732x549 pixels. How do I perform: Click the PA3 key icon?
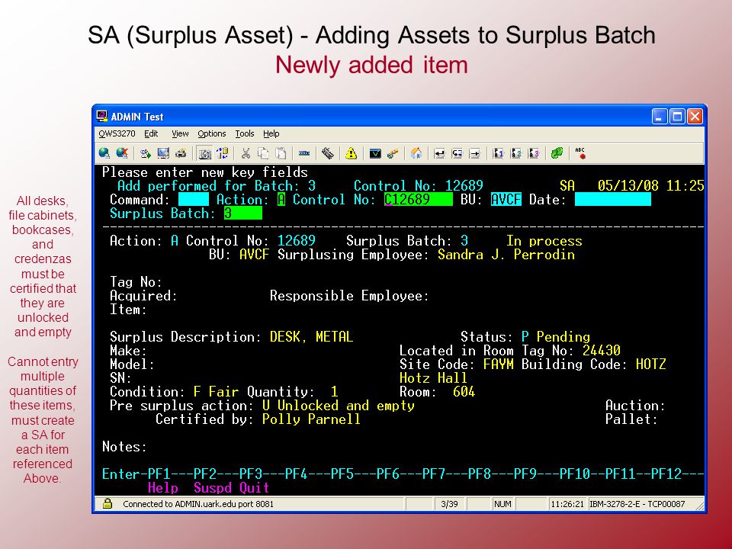coord(534,153)
